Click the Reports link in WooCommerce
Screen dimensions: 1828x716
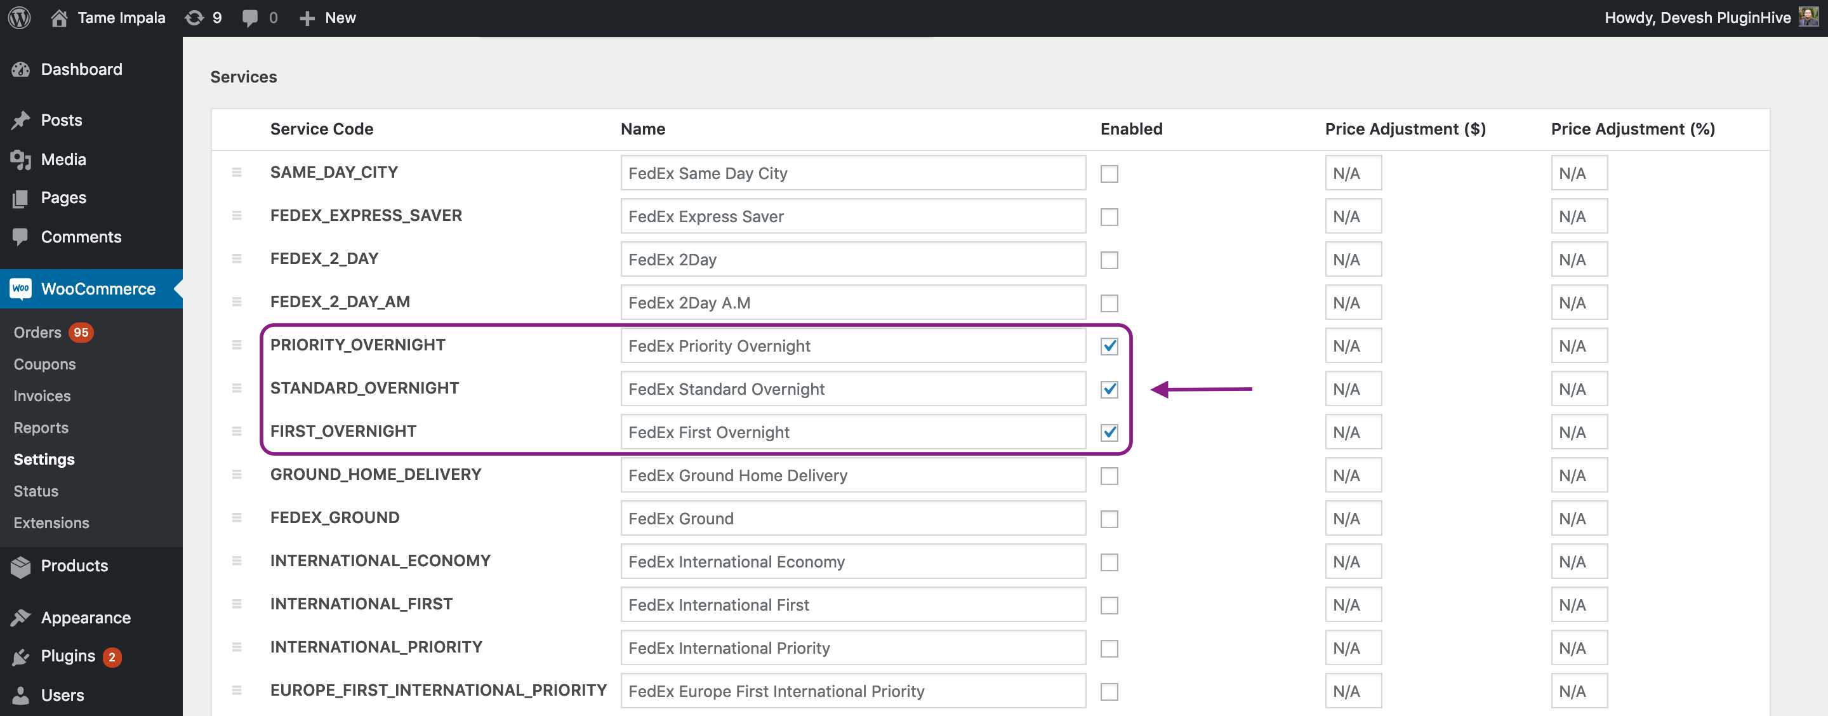[x=41, y=427]
